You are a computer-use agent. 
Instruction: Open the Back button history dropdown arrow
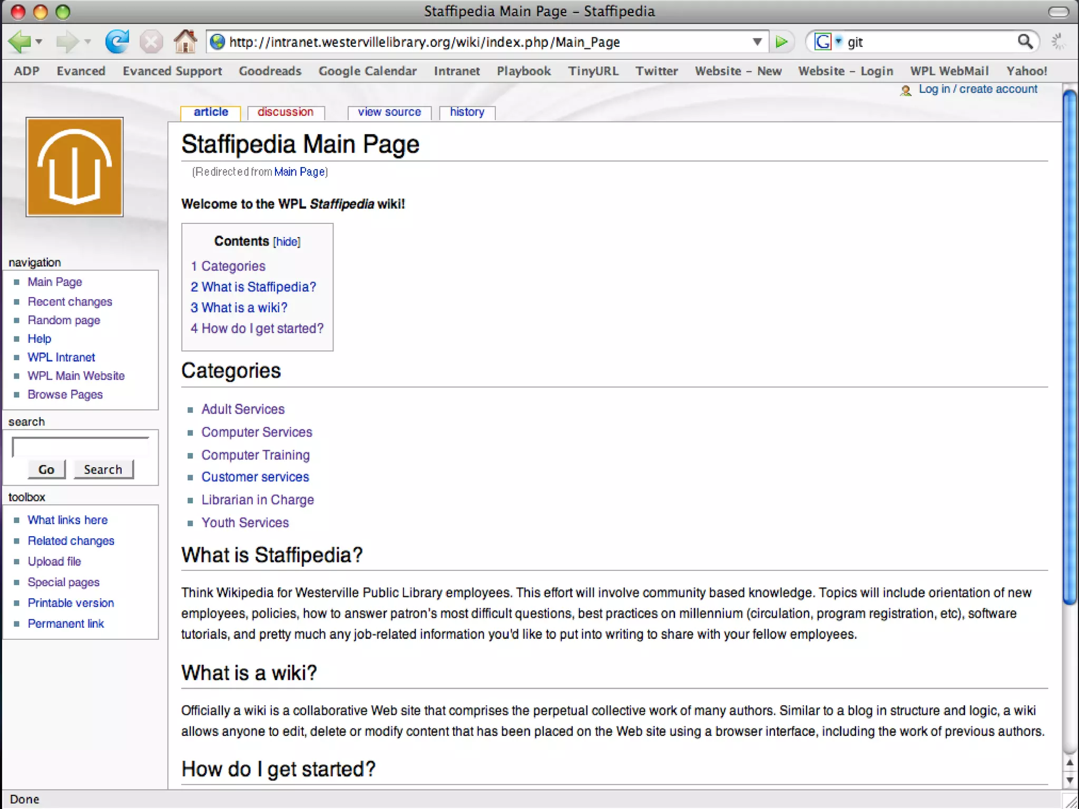click(40, 41)
